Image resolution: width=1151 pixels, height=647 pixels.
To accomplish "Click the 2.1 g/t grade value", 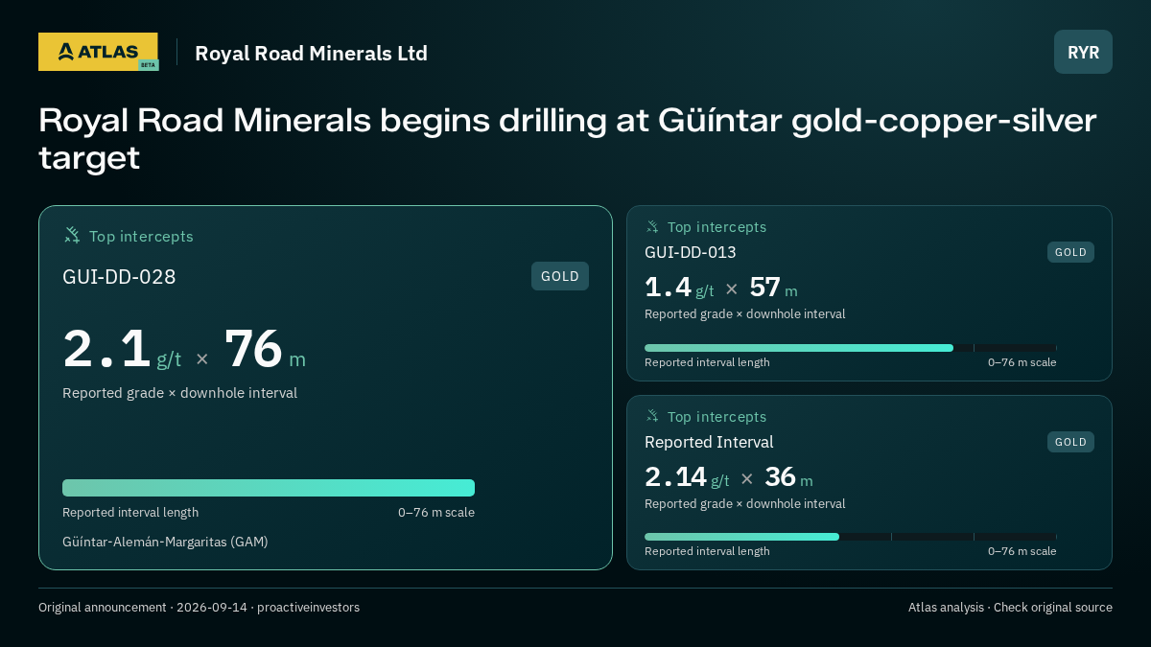I will click(122, 349).
